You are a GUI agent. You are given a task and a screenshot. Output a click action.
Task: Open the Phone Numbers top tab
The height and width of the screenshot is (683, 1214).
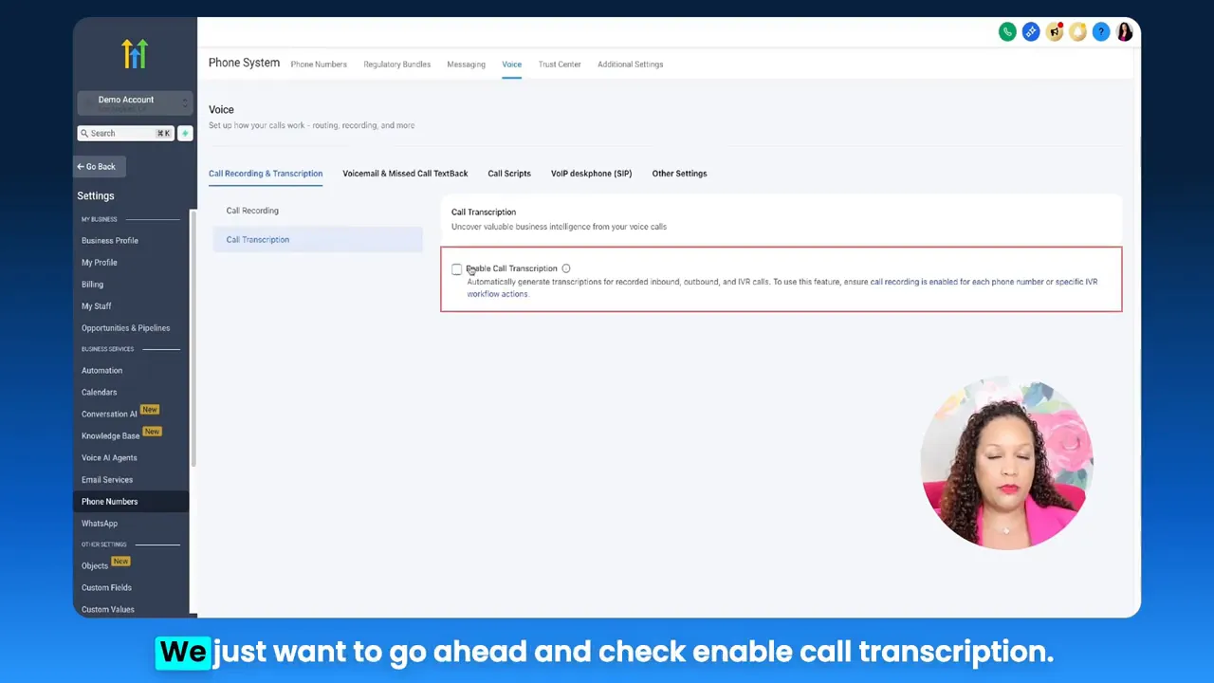(319, 65)
